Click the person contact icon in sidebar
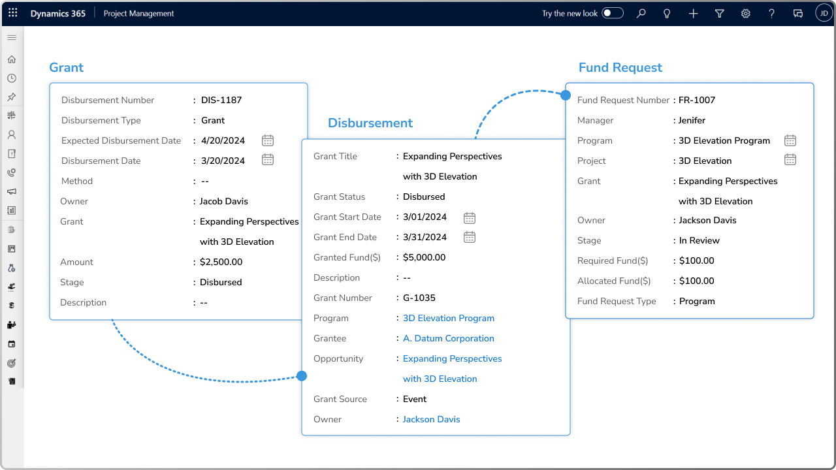Image resolution: width=836 pixels, height=470 pixels. [x=12, y=135]
